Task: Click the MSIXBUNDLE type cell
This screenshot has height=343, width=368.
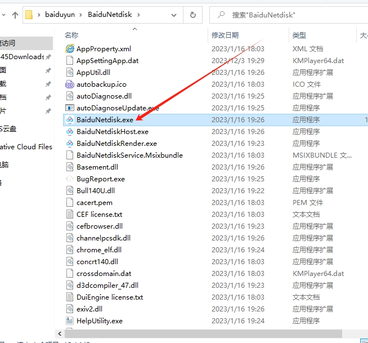Action: click(x=322, y=155)
